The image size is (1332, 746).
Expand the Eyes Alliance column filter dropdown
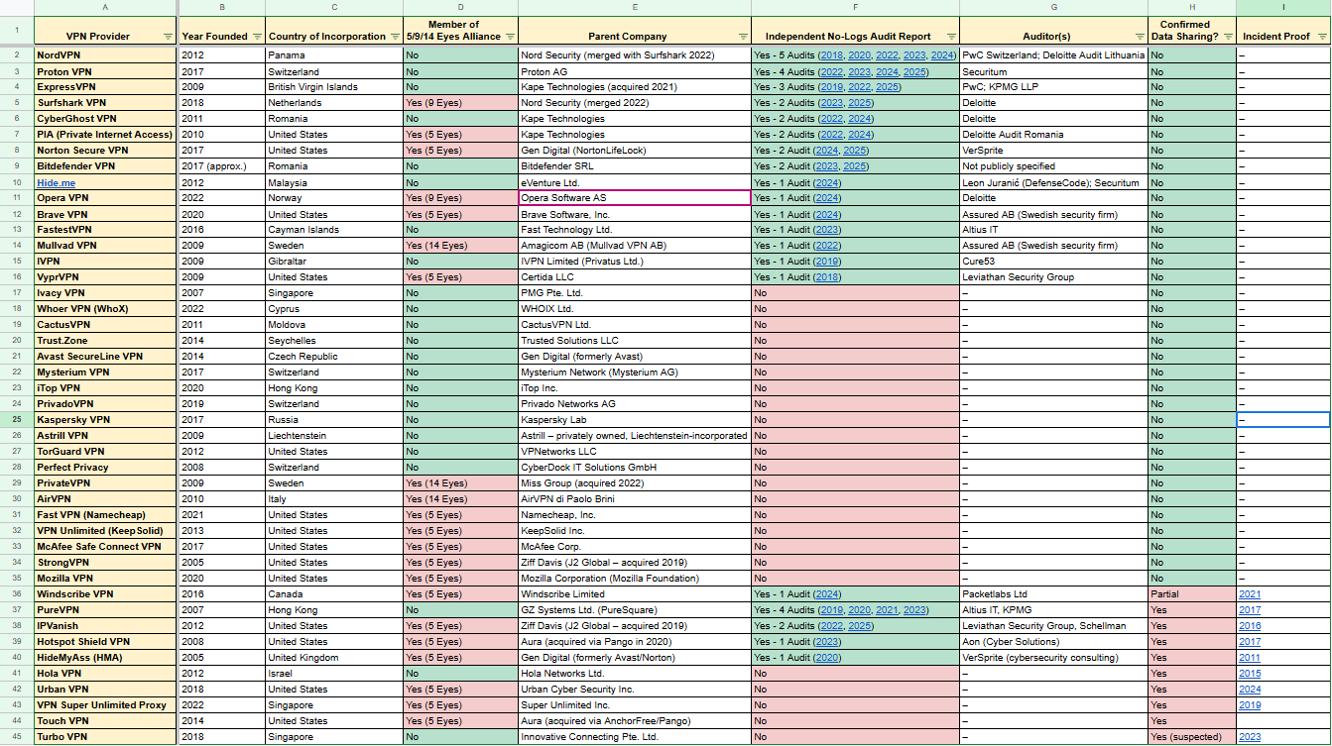510,37
